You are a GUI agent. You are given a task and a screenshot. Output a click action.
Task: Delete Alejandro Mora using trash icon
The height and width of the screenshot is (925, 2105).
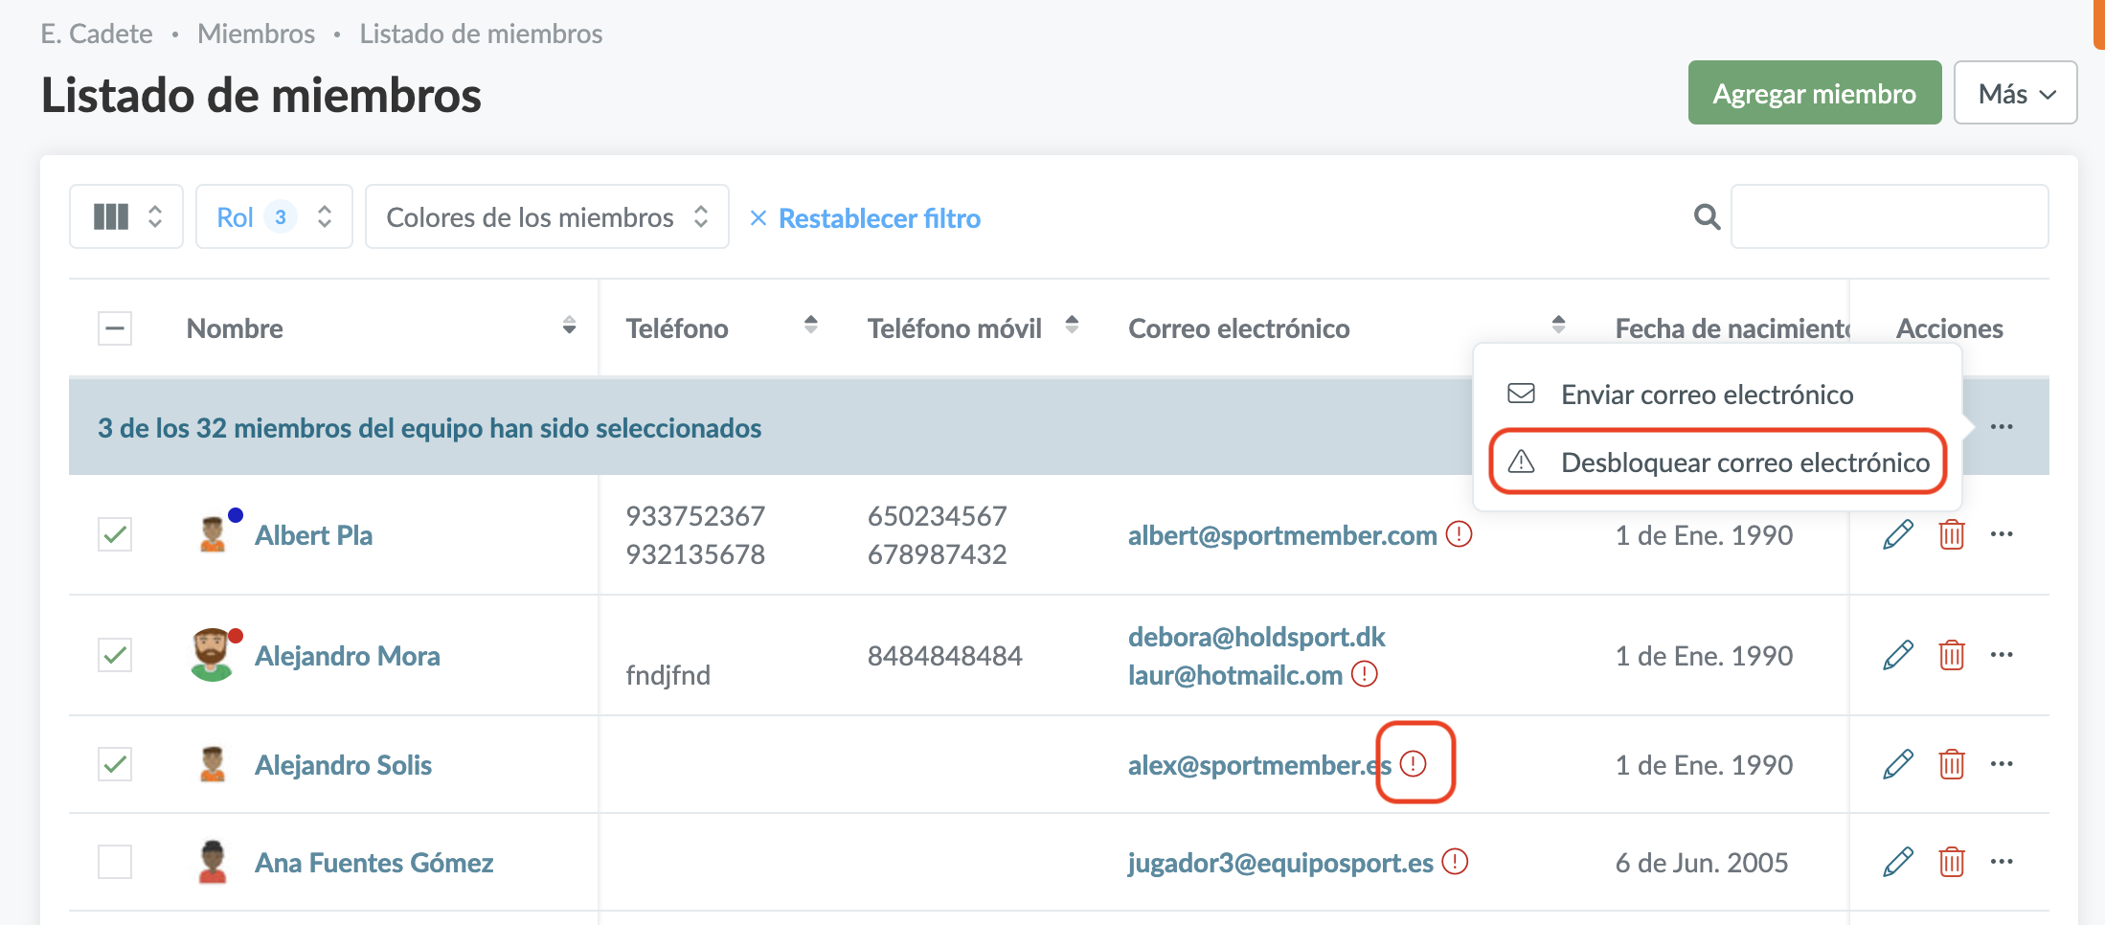pyautogui.click(x=1951, y=656)
